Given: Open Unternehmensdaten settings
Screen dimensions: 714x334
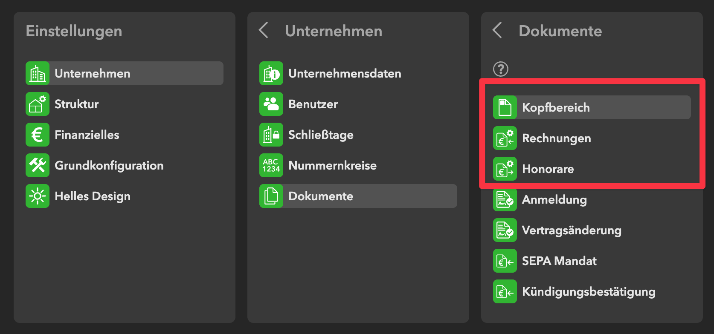Looking at the screenshot, I should tap(345, 73).
